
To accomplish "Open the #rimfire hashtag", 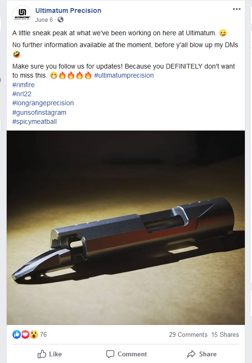I will pyautogui.click(x=23, y=85).
